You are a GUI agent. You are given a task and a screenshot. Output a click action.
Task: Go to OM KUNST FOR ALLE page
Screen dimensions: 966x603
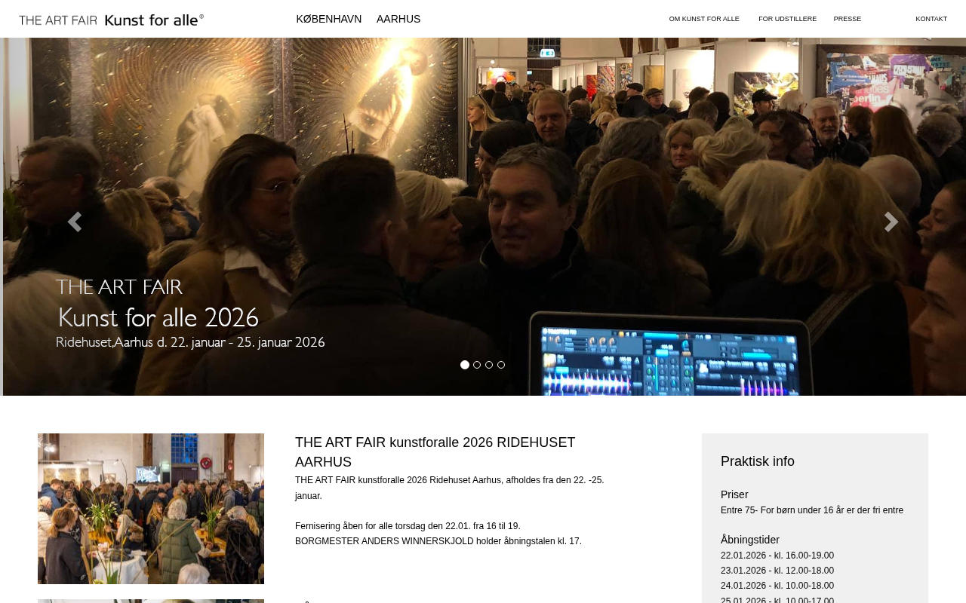tap(704, 19)
